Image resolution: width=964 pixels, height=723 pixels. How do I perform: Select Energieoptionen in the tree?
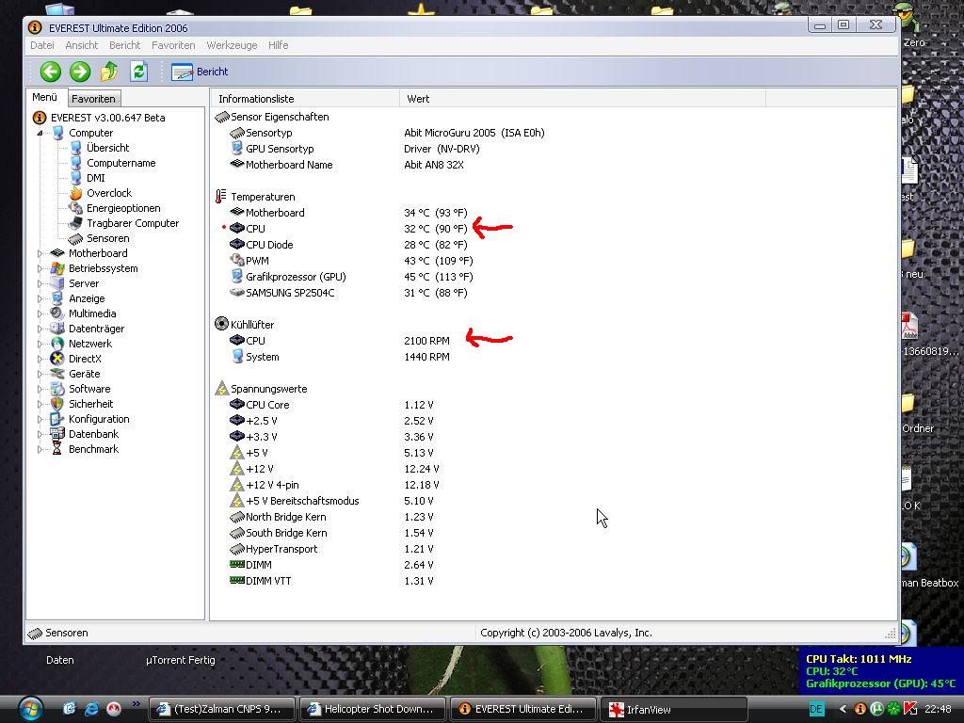pyautogui.click(x=123, y=208)
